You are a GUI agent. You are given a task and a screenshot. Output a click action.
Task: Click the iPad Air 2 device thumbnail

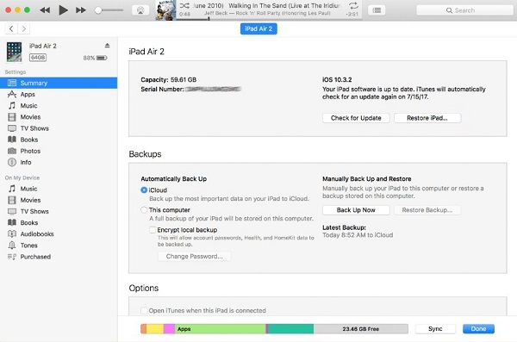(x=14, y=52)
